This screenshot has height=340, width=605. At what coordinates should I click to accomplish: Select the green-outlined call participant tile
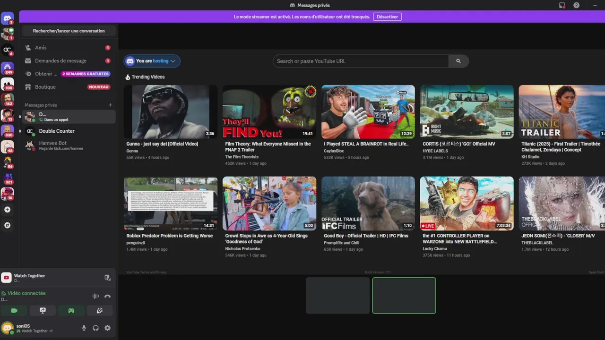click(404, 296)
